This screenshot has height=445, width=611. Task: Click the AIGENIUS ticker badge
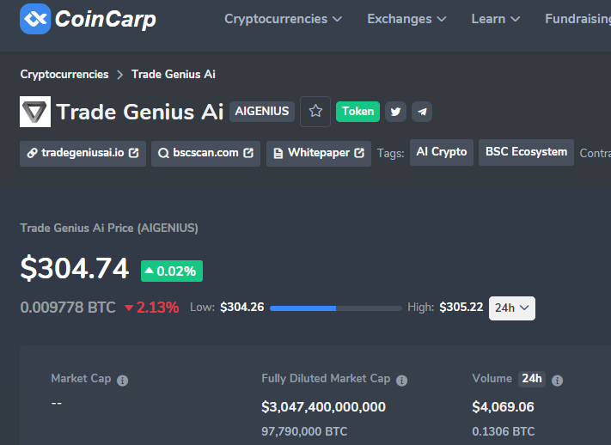(x=262, y=112)
